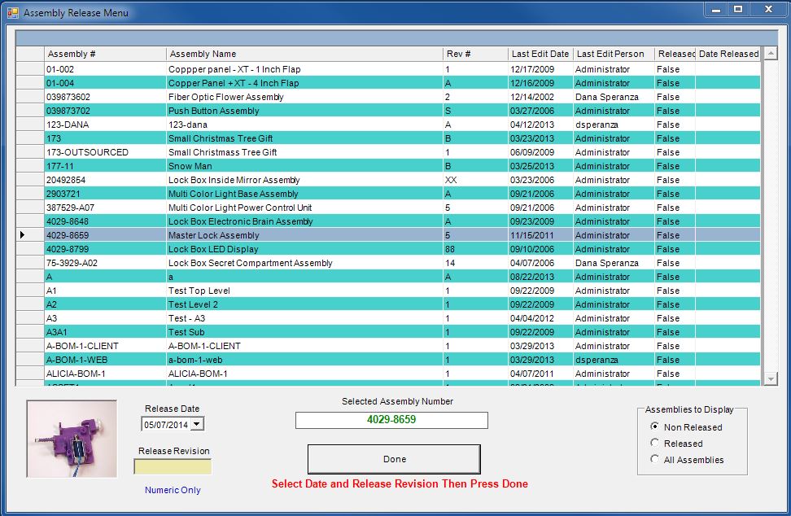Select assembly 123-DANA cell
This screenshot has height=516, width=791.
(x=105, y=125)
